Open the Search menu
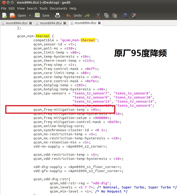 32,9
